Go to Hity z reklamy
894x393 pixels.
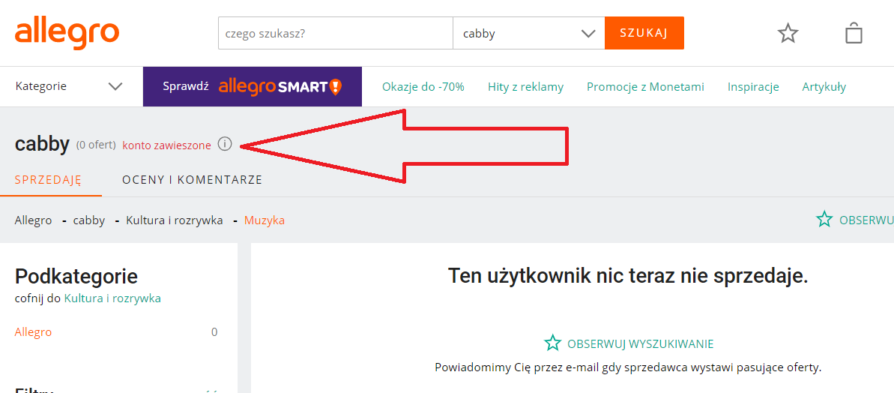(525, 87)
